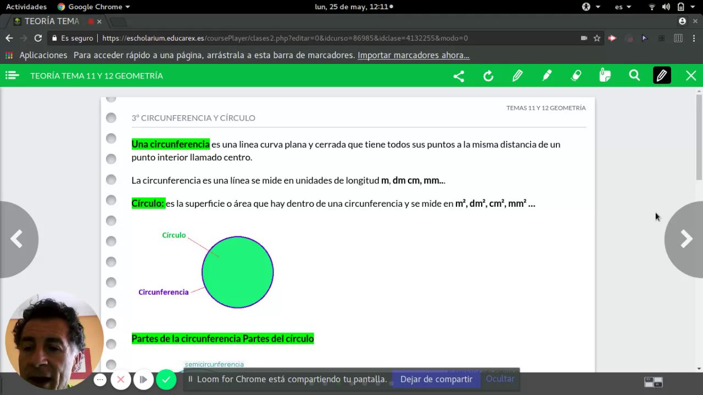Viewport: 703px width, 395px height.
Task: Click the workspace switcher icon at bottom
Action: point(654,382)
